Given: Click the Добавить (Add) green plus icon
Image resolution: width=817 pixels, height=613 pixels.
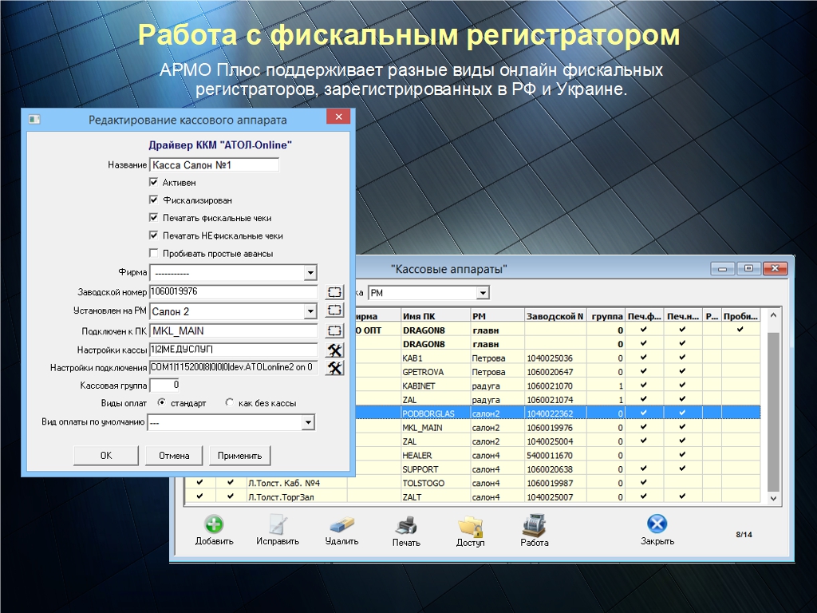Looking at the screenshot, I should [x=214, y=525].
